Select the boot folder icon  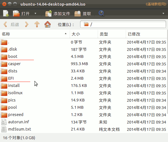coord(4,56)
